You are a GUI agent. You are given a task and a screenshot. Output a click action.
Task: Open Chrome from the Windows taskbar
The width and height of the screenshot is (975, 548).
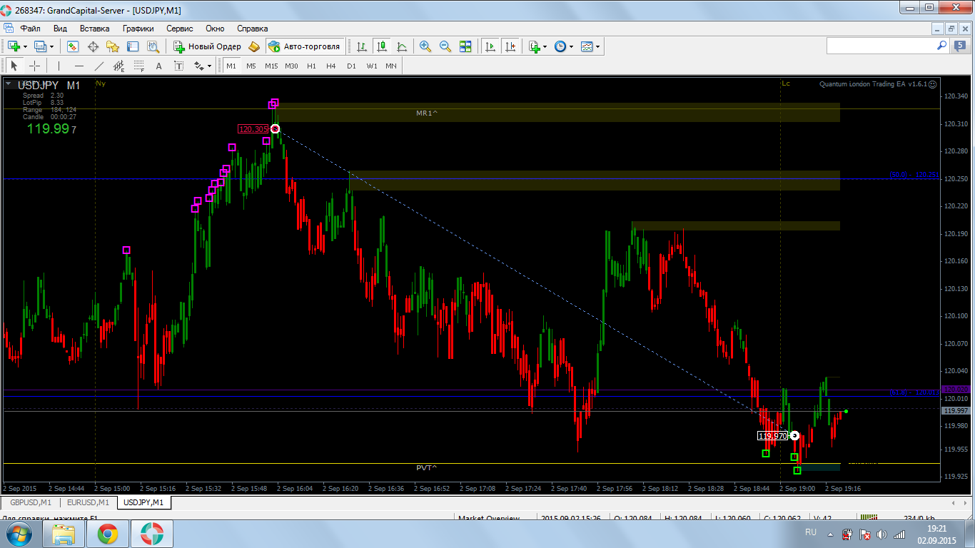[108, 534]
